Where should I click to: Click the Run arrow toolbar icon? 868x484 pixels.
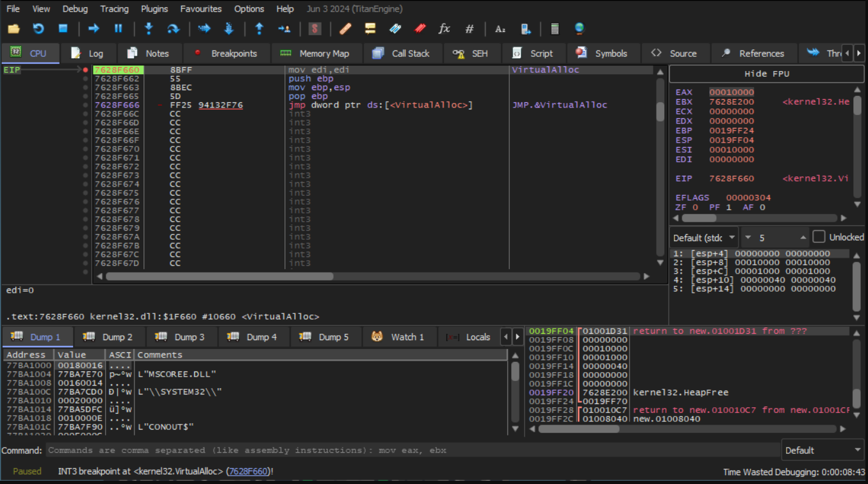tap(94, 29)
